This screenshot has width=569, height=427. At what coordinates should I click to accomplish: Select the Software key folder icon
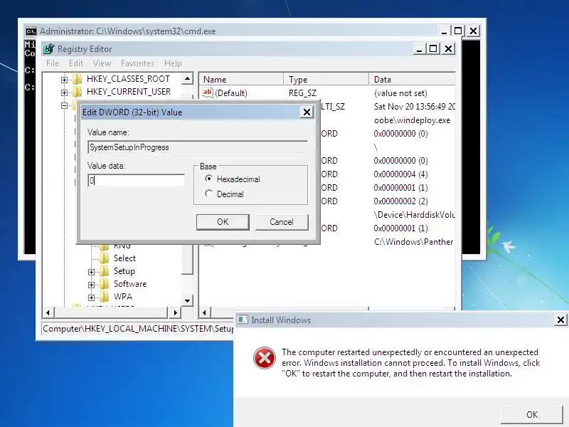click(104, 284)
